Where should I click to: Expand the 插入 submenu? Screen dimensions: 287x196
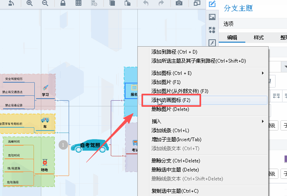click(262, 122)
